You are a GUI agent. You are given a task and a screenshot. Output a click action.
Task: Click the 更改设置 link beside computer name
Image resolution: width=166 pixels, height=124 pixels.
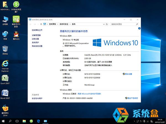coord(128,74)
